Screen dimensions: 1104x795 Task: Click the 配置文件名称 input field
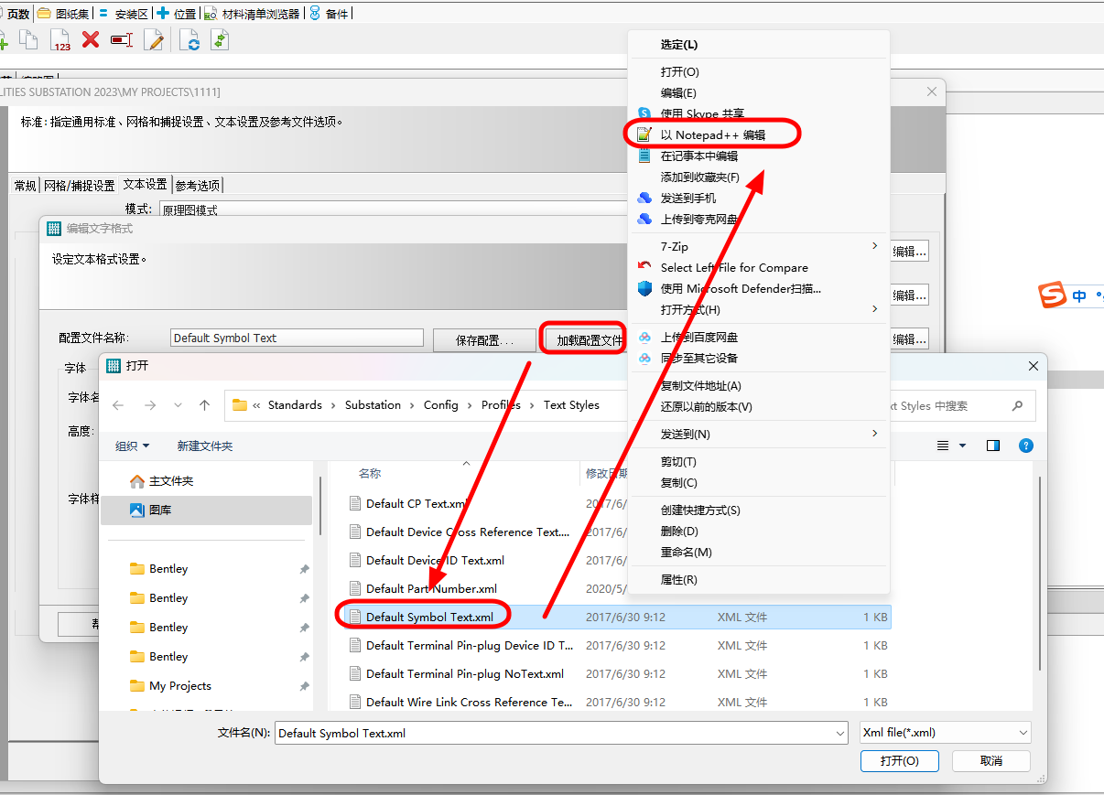pyautogui.click(x=297, y=338)
